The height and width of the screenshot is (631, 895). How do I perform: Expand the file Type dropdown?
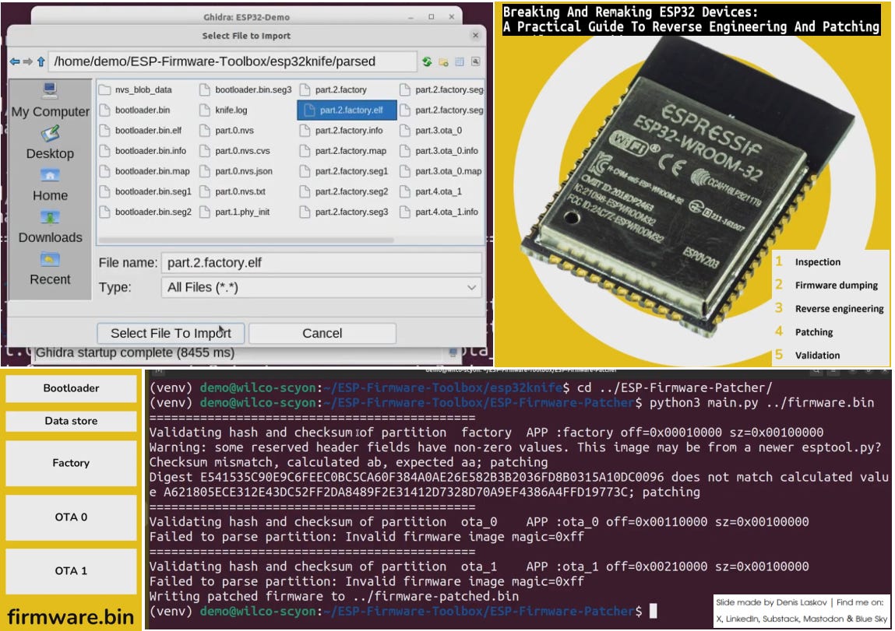(322, 287)
